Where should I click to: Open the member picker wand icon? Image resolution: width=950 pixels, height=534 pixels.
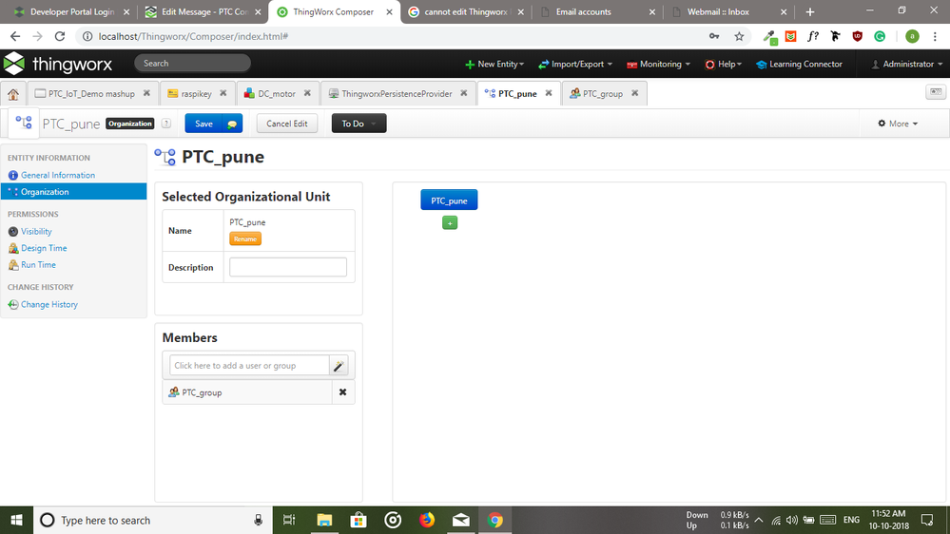click(x=339, y=366)
